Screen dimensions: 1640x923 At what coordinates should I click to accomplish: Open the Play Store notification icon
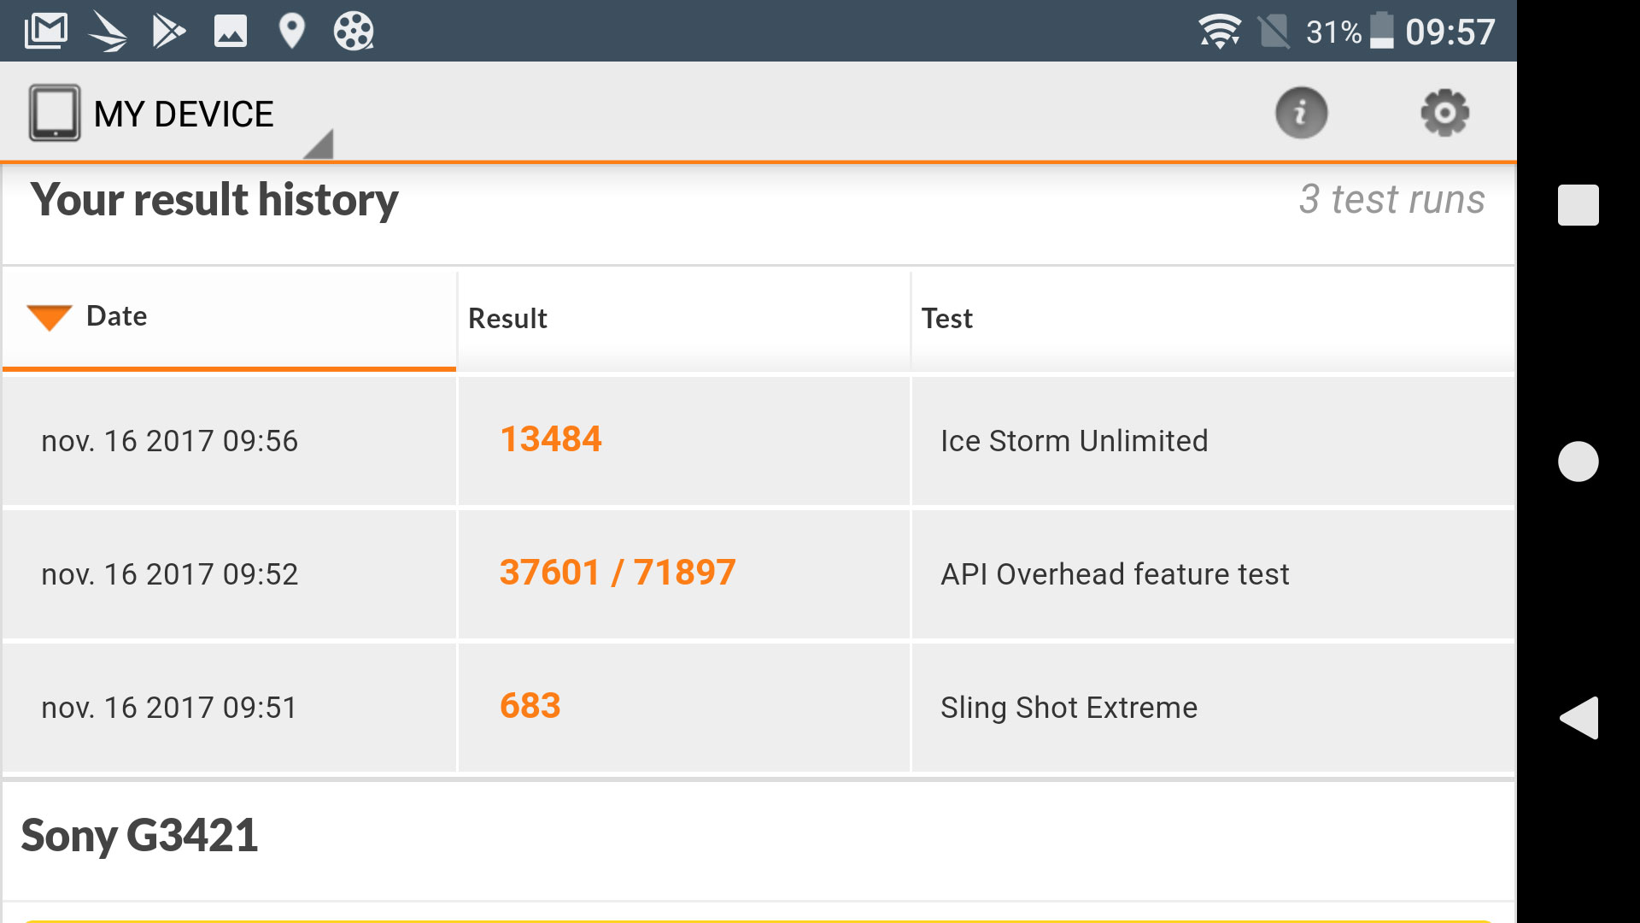pos(168,32)
